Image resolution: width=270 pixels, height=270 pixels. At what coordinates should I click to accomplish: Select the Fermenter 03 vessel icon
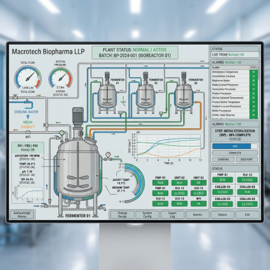[184, 93]
